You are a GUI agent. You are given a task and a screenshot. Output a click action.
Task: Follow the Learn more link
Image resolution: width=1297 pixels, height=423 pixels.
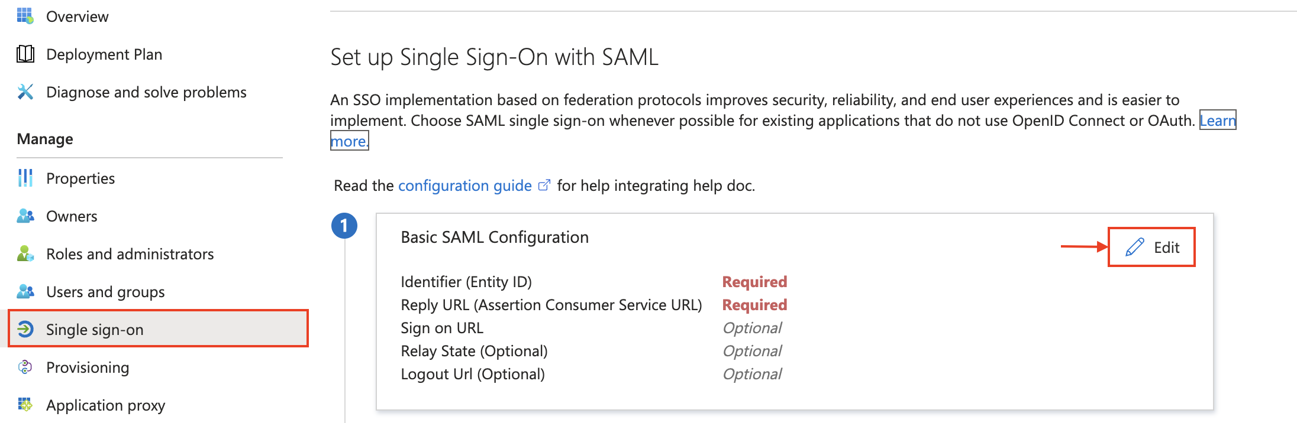click(x=1217, y=121)
